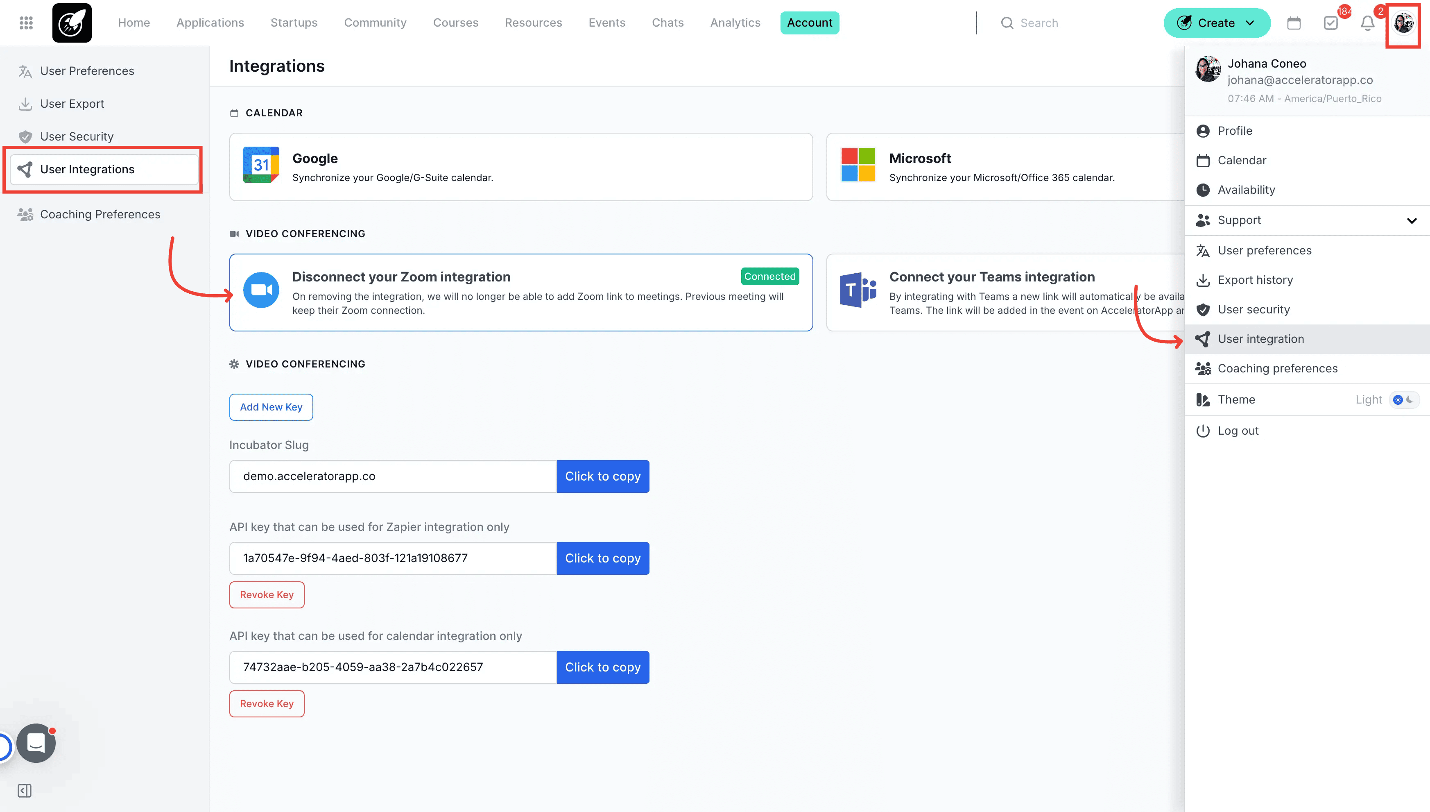Click the calendar API key field

pyautogui.click(x=393, y=667)
